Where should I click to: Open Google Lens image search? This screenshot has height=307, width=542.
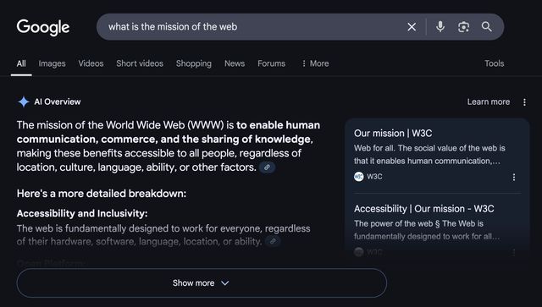click(x=463, y=27)
